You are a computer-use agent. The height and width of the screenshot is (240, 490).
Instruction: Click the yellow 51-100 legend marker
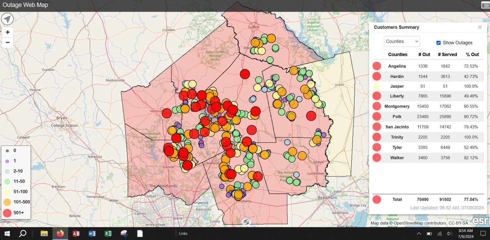7,192
